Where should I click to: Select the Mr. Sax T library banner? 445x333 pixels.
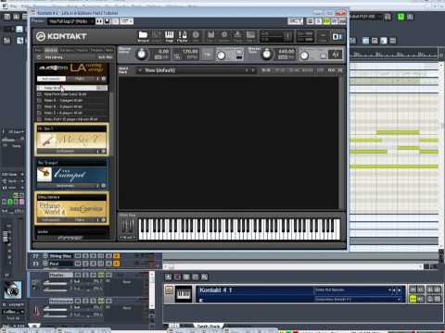point(71,140)
